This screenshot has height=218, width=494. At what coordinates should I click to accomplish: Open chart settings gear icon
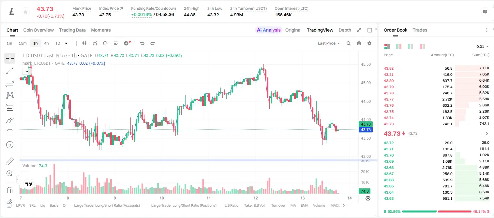click(369, 43)
